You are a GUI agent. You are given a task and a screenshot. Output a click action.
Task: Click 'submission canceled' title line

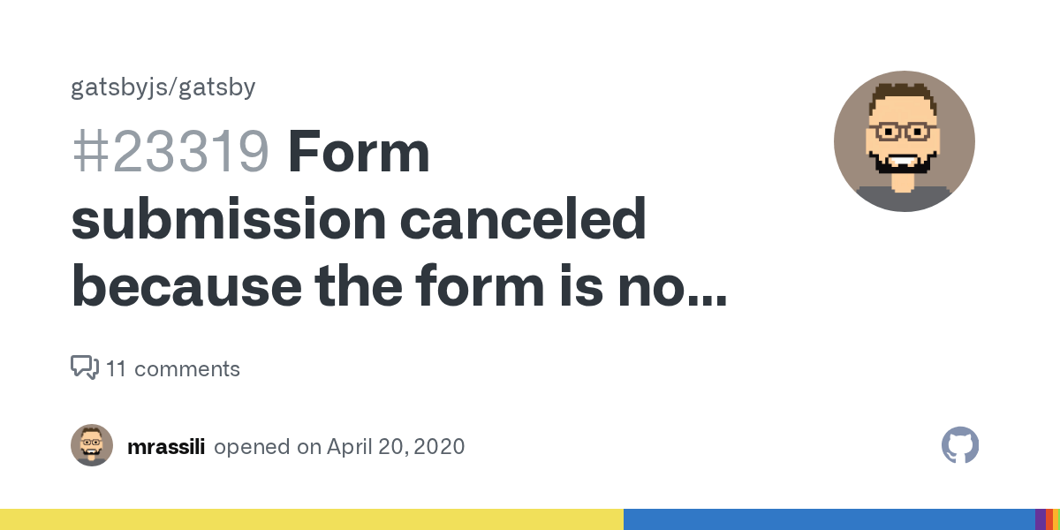coord(359,219)
